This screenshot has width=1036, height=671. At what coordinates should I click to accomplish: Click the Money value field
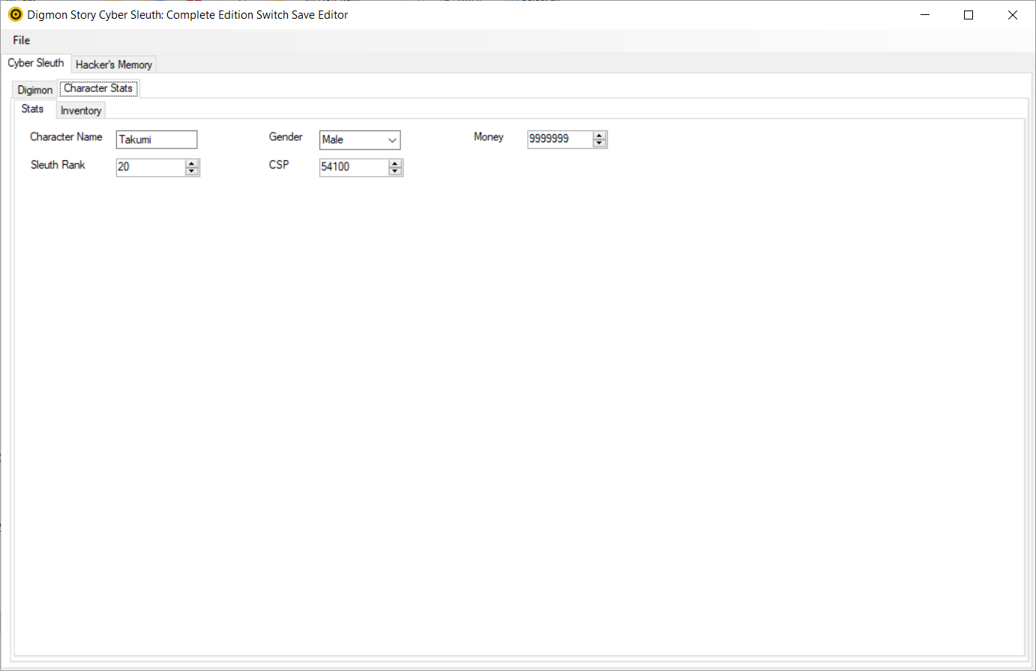[560, 139]
